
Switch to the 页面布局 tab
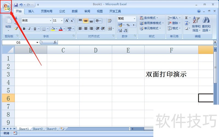coord(47,11)
